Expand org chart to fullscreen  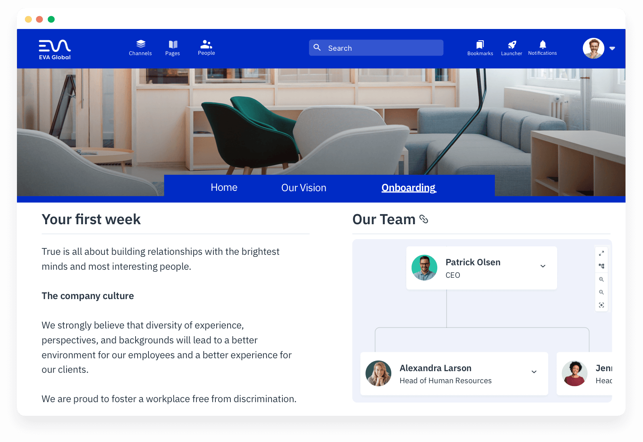pyautogui.click(x=601, y=253)
